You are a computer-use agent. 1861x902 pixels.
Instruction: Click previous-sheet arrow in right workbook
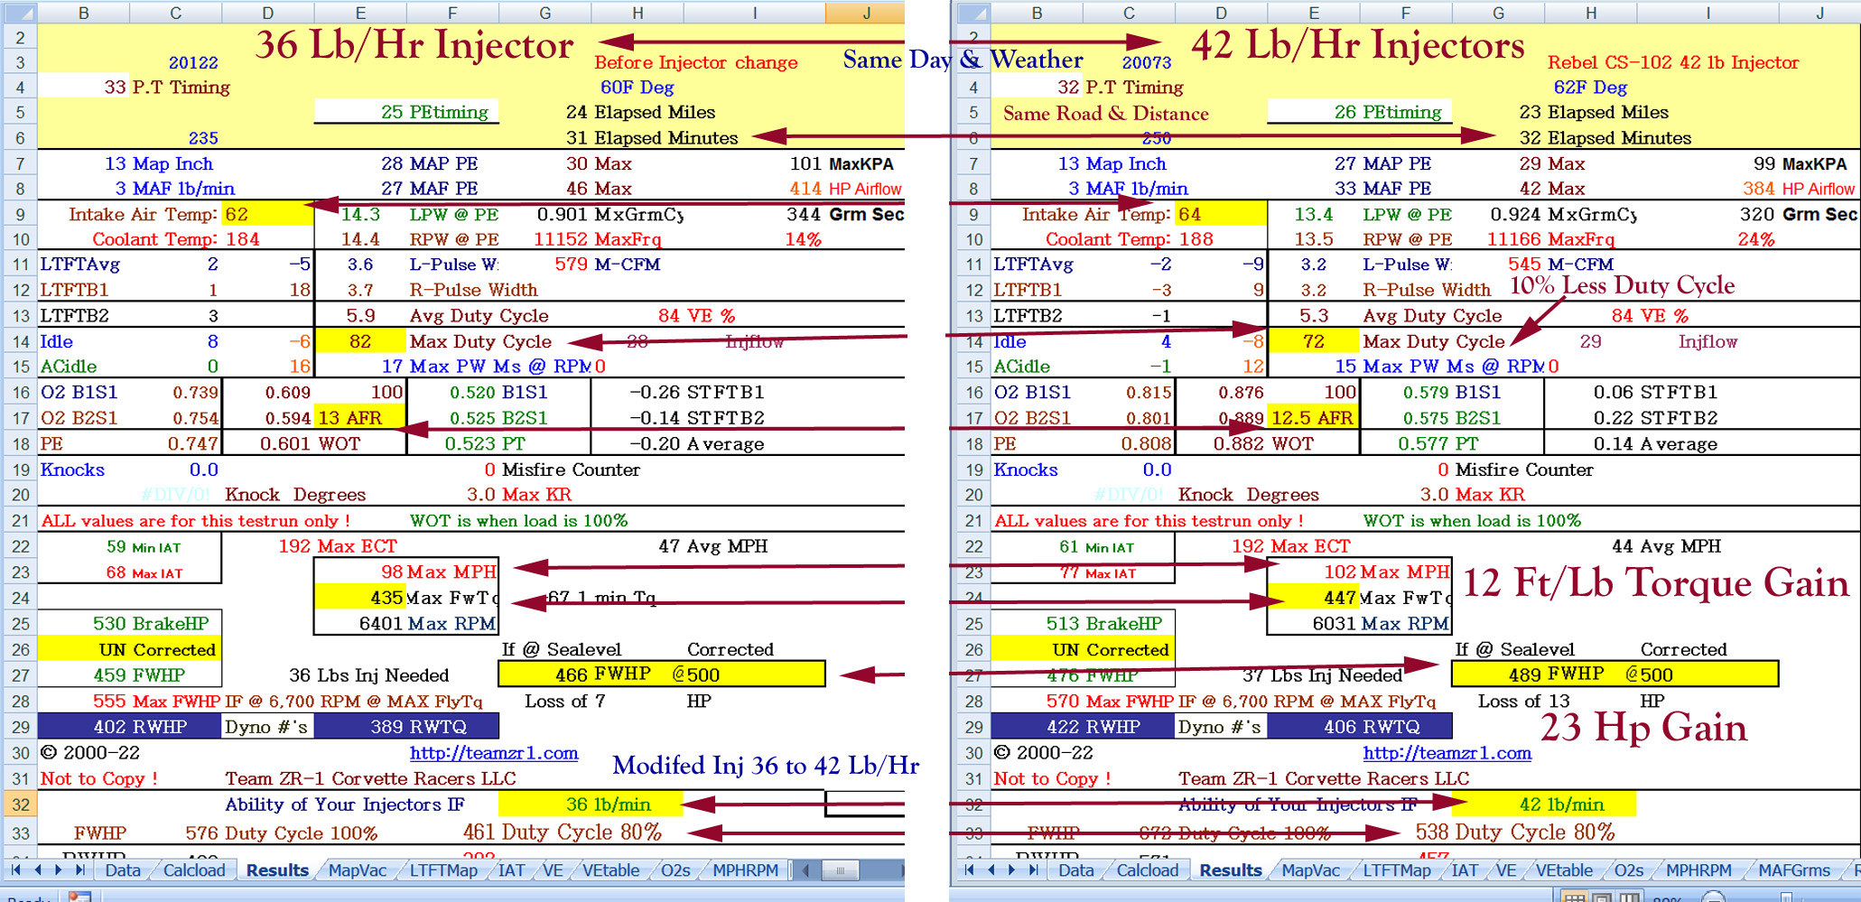click(991, 870)
